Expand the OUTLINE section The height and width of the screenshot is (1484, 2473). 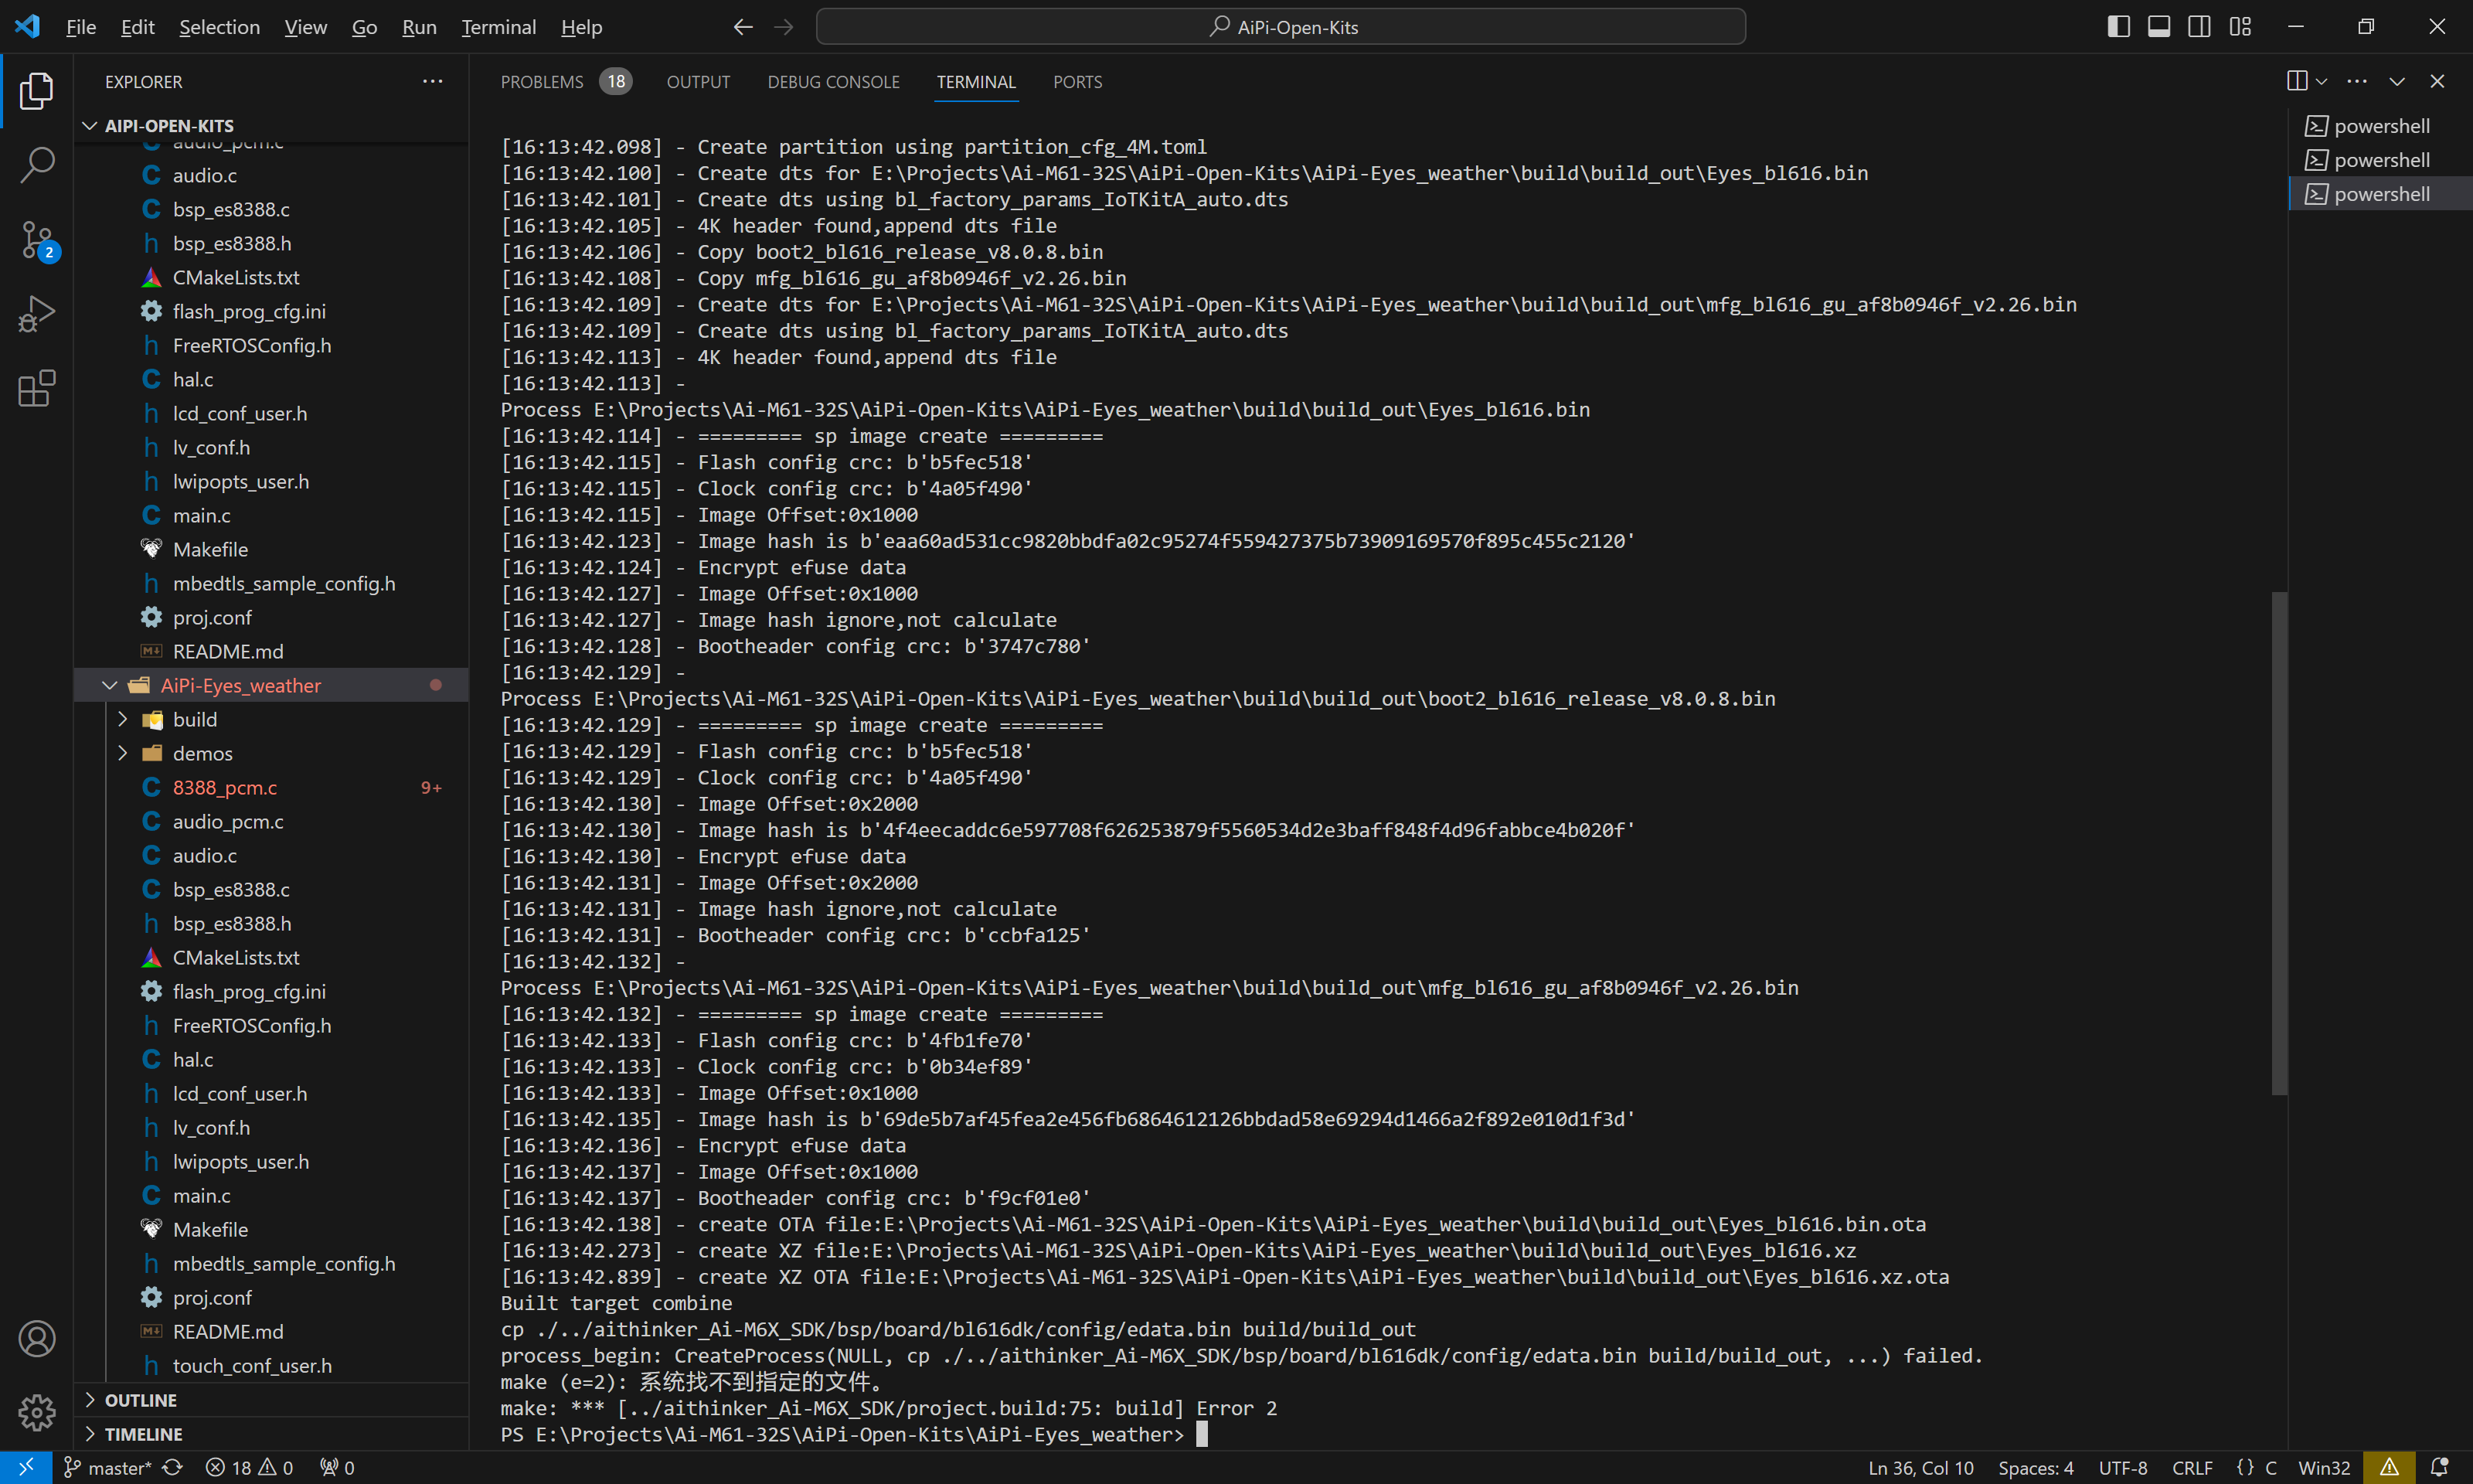pos(270,1399)
